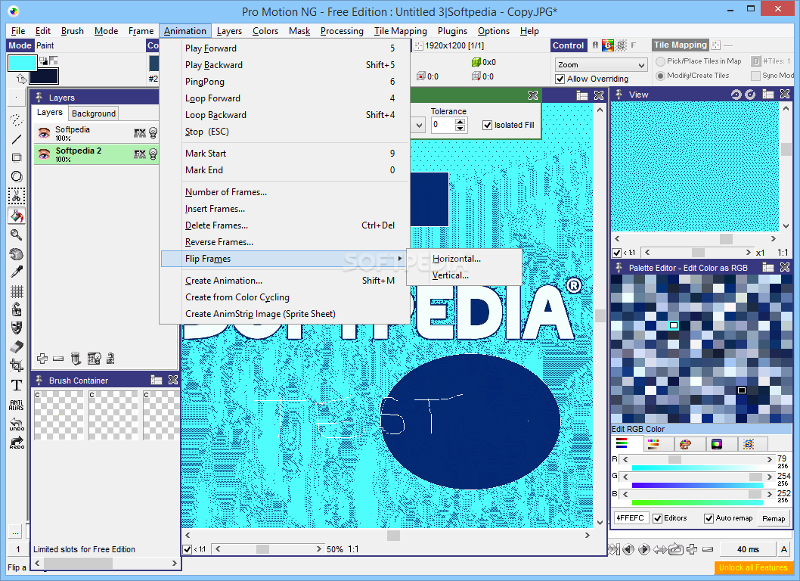The height and width of the screenshot is (581, 800).
Task: Select the magnifier zoom tool
Action: (x=17, y=235)
